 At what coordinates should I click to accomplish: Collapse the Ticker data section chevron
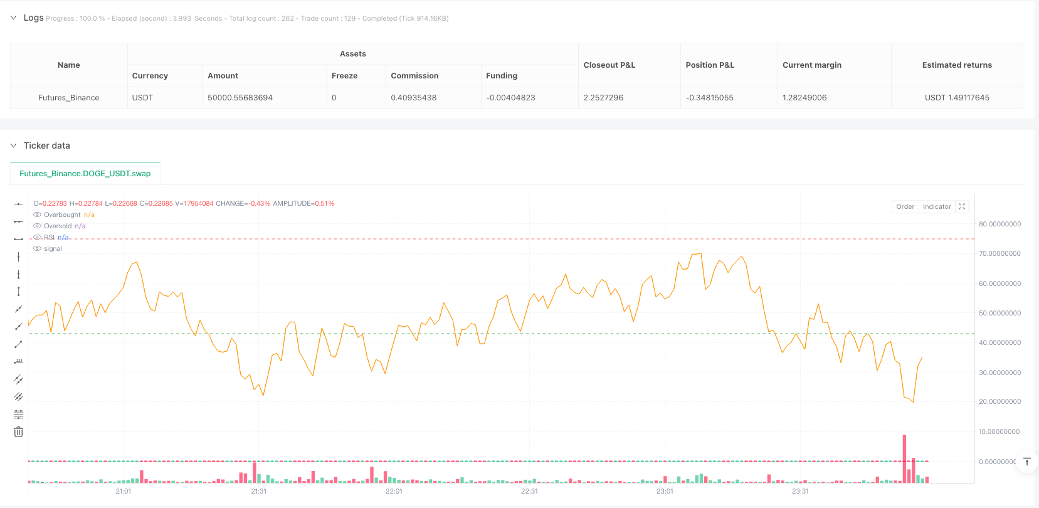point(13,146)
